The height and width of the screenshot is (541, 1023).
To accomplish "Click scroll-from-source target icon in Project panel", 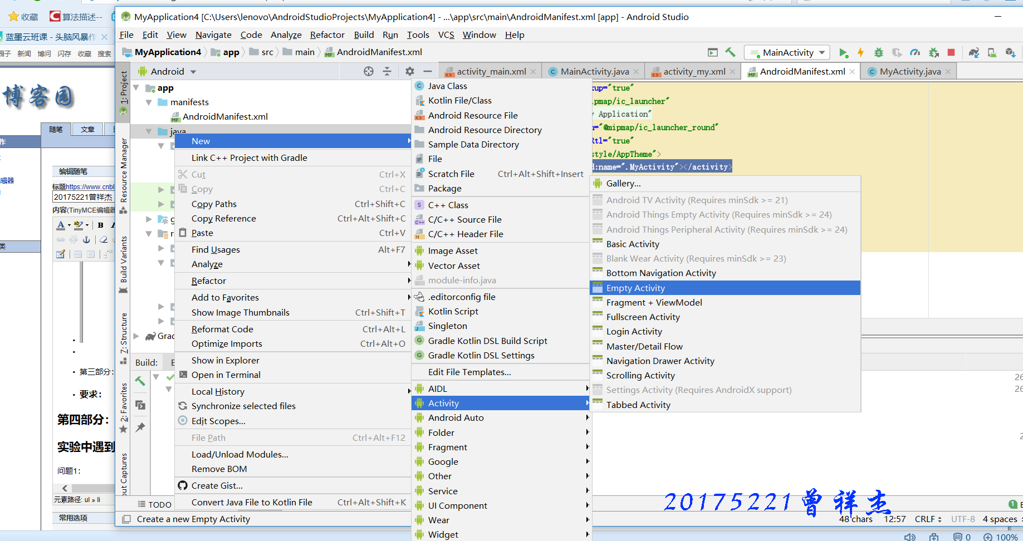I will (369, 71).
